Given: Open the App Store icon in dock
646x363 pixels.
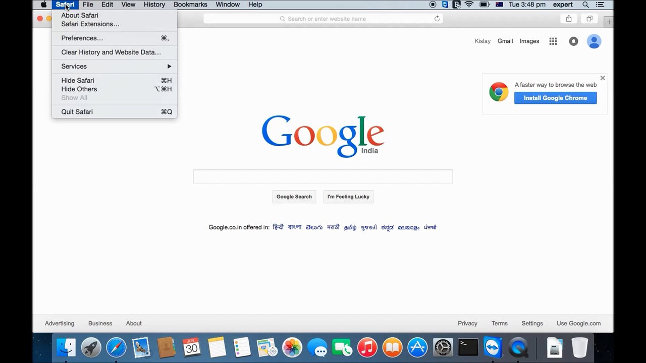Looking at the screenshot, I should 417,347.
